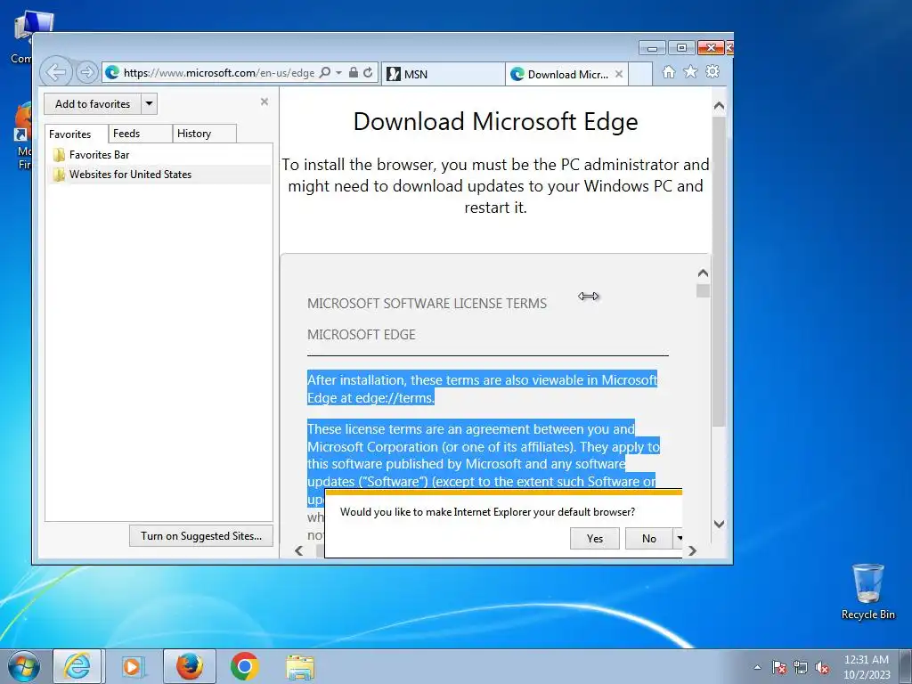The height and width of the screenshot is (684, 912).
Task: Click the Show desktop button
Action: click(x=906, y=666)
